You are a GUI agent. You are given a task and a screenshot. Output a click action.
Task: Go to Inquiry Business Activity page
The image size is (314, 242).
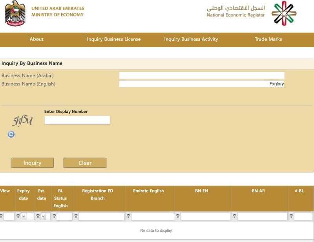191,39
